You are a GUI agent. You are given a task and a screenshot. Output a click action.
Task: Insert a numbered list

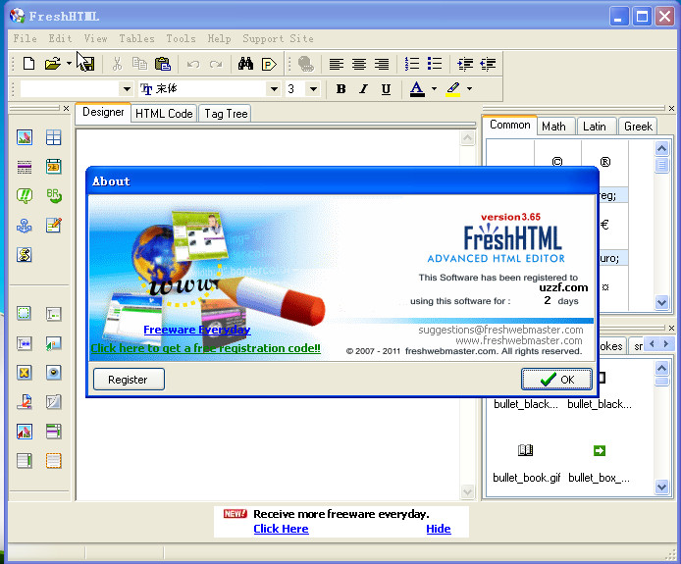point(412,64)
